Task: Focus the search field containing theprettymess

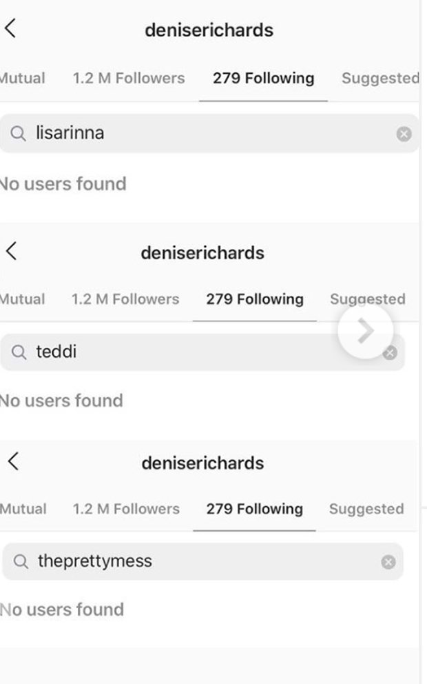Action: 200,562
